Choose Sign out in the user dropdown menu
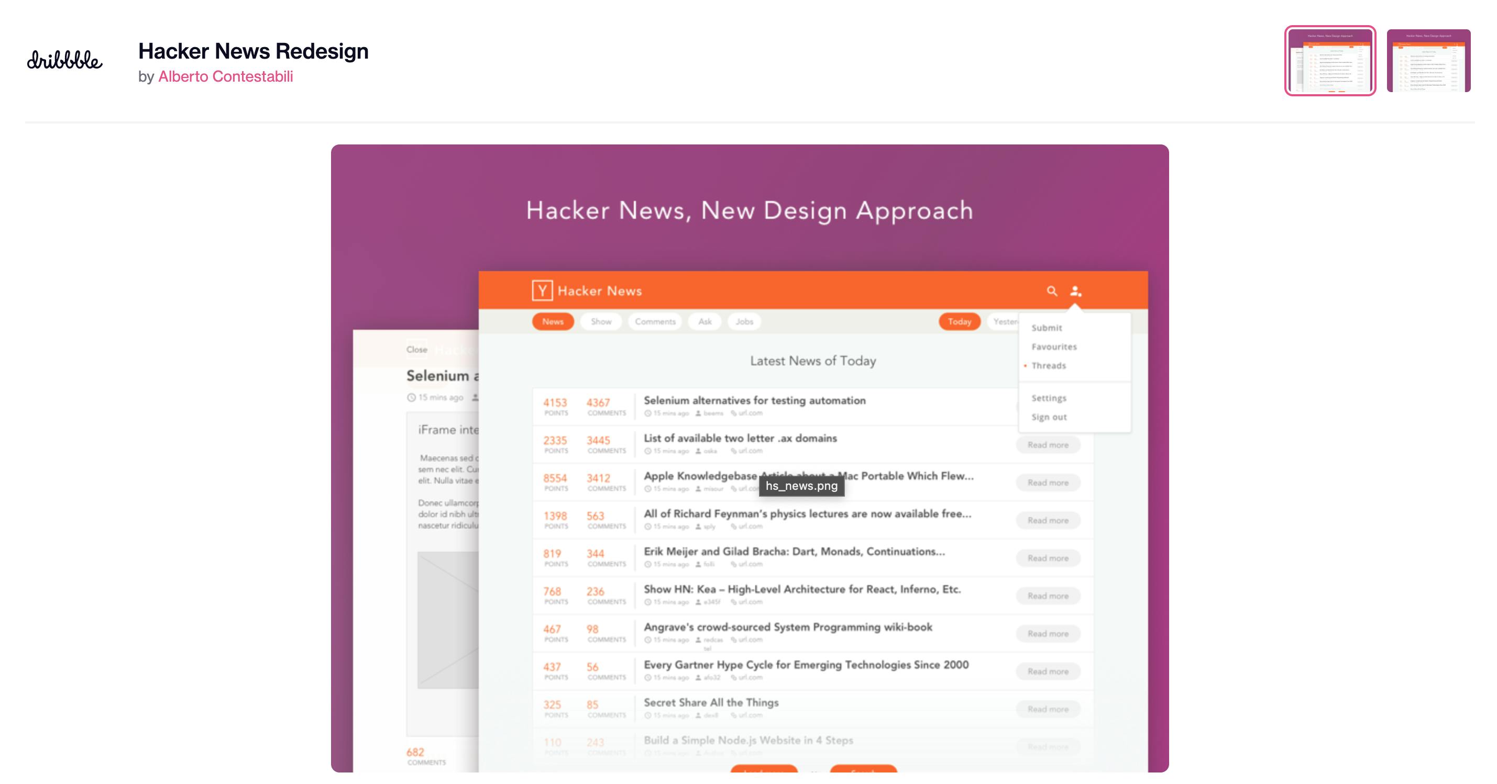Screen dimensions: 1497x784 [1049, 417]
